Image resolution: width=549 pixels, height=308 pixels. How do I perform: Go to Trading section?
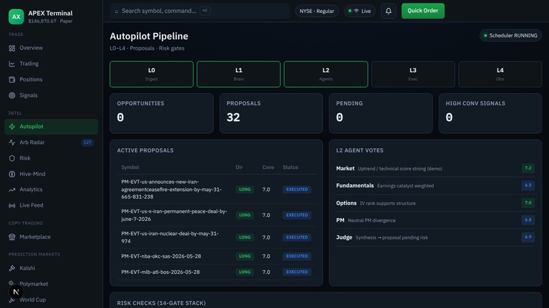(x=51, y=64)
